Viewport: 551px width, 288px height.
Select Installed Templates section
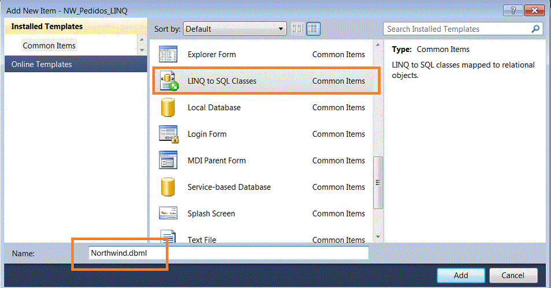(76, 27)
